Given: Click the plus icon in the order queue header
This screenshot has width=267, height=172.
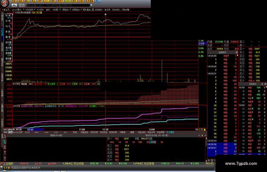Looking at the screenshot, I should (x=199, y=135).
